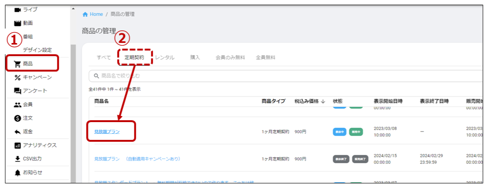
Task: Click the chart icon beside アナリティクス
Action: [17, 145]
